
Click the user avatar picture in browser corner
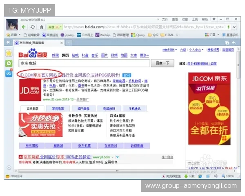[12, 24]
